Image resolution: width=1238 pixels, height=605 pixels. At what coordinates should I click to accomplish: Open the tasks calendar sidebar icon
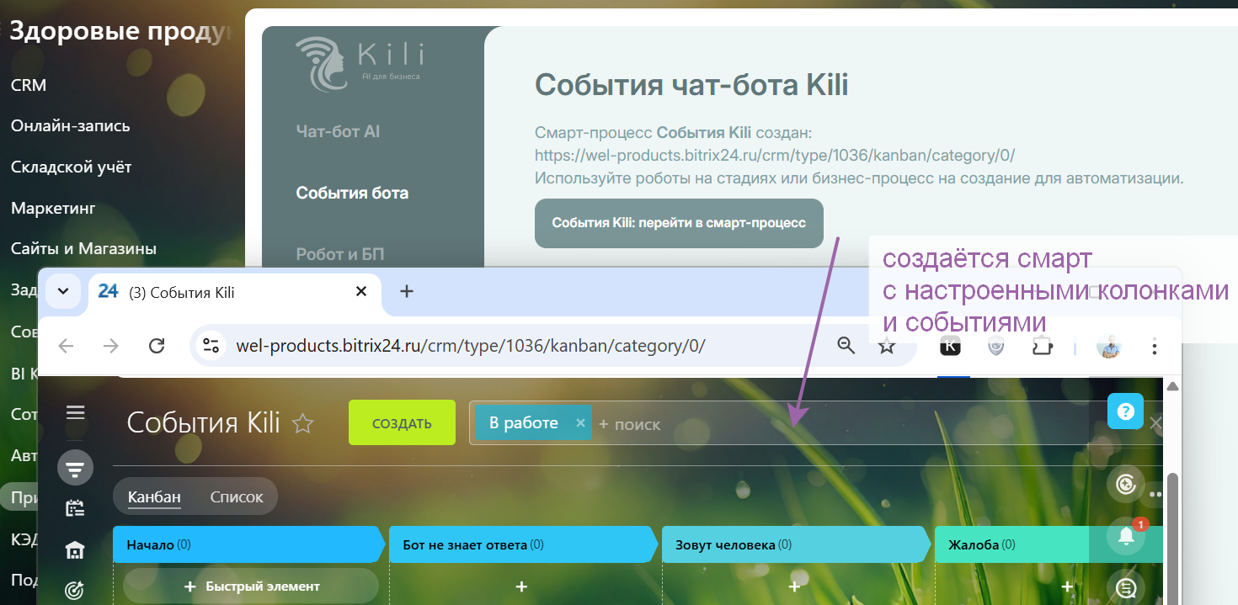[x=75, y=508]
